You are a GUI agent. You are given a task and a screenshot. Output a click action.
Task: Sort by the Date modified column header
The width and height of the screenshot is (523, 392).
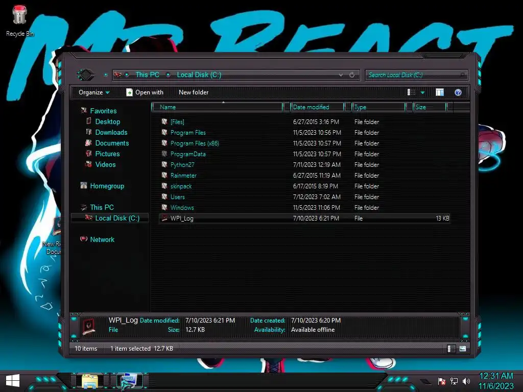(317, 107)
